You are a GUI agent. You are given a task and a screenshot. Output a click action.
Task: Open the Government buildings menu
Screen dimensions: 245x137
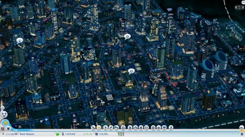pyautogui.click(x=123, y=127)
